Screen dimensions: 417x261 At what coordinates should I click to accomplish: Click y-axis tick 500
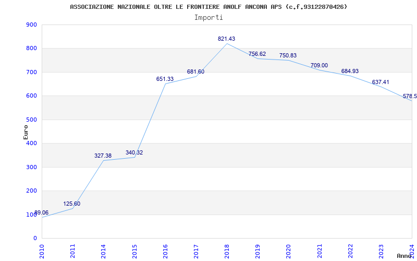click(x=32, y=120)
